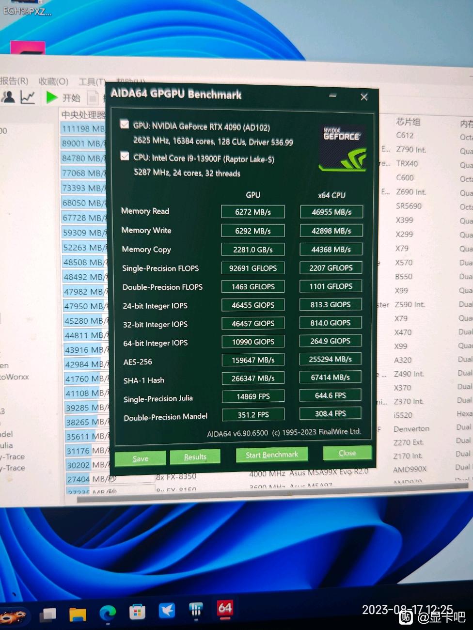Close the GPGPU Benchmark with the X

tap(364, 97)
